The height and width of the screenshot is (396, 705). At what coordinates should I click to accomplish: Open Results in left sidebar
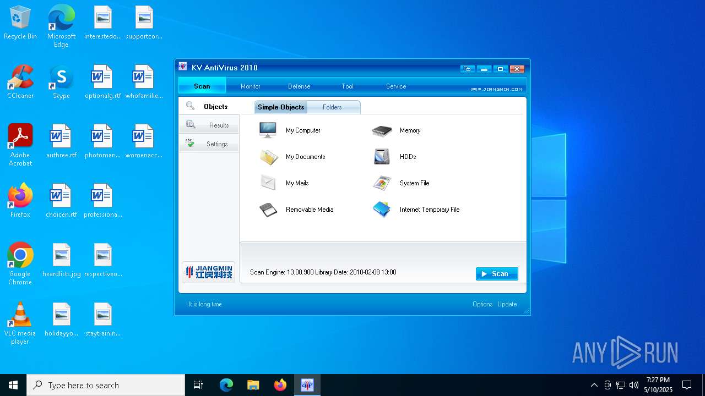pyautogui.click(x=209, y=125)
